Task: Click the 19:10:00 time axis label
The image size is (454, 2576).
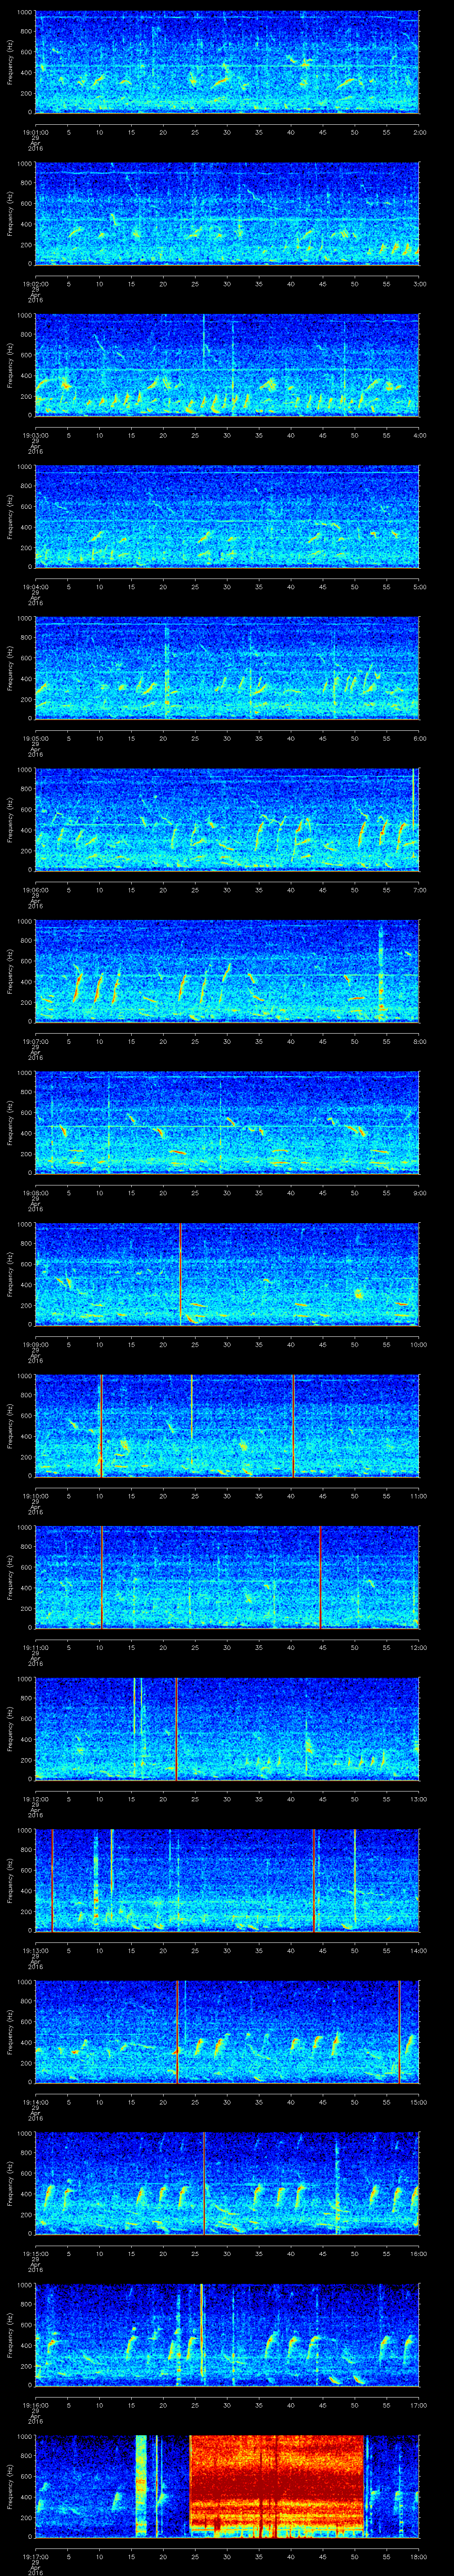Action: (35, 1496)
